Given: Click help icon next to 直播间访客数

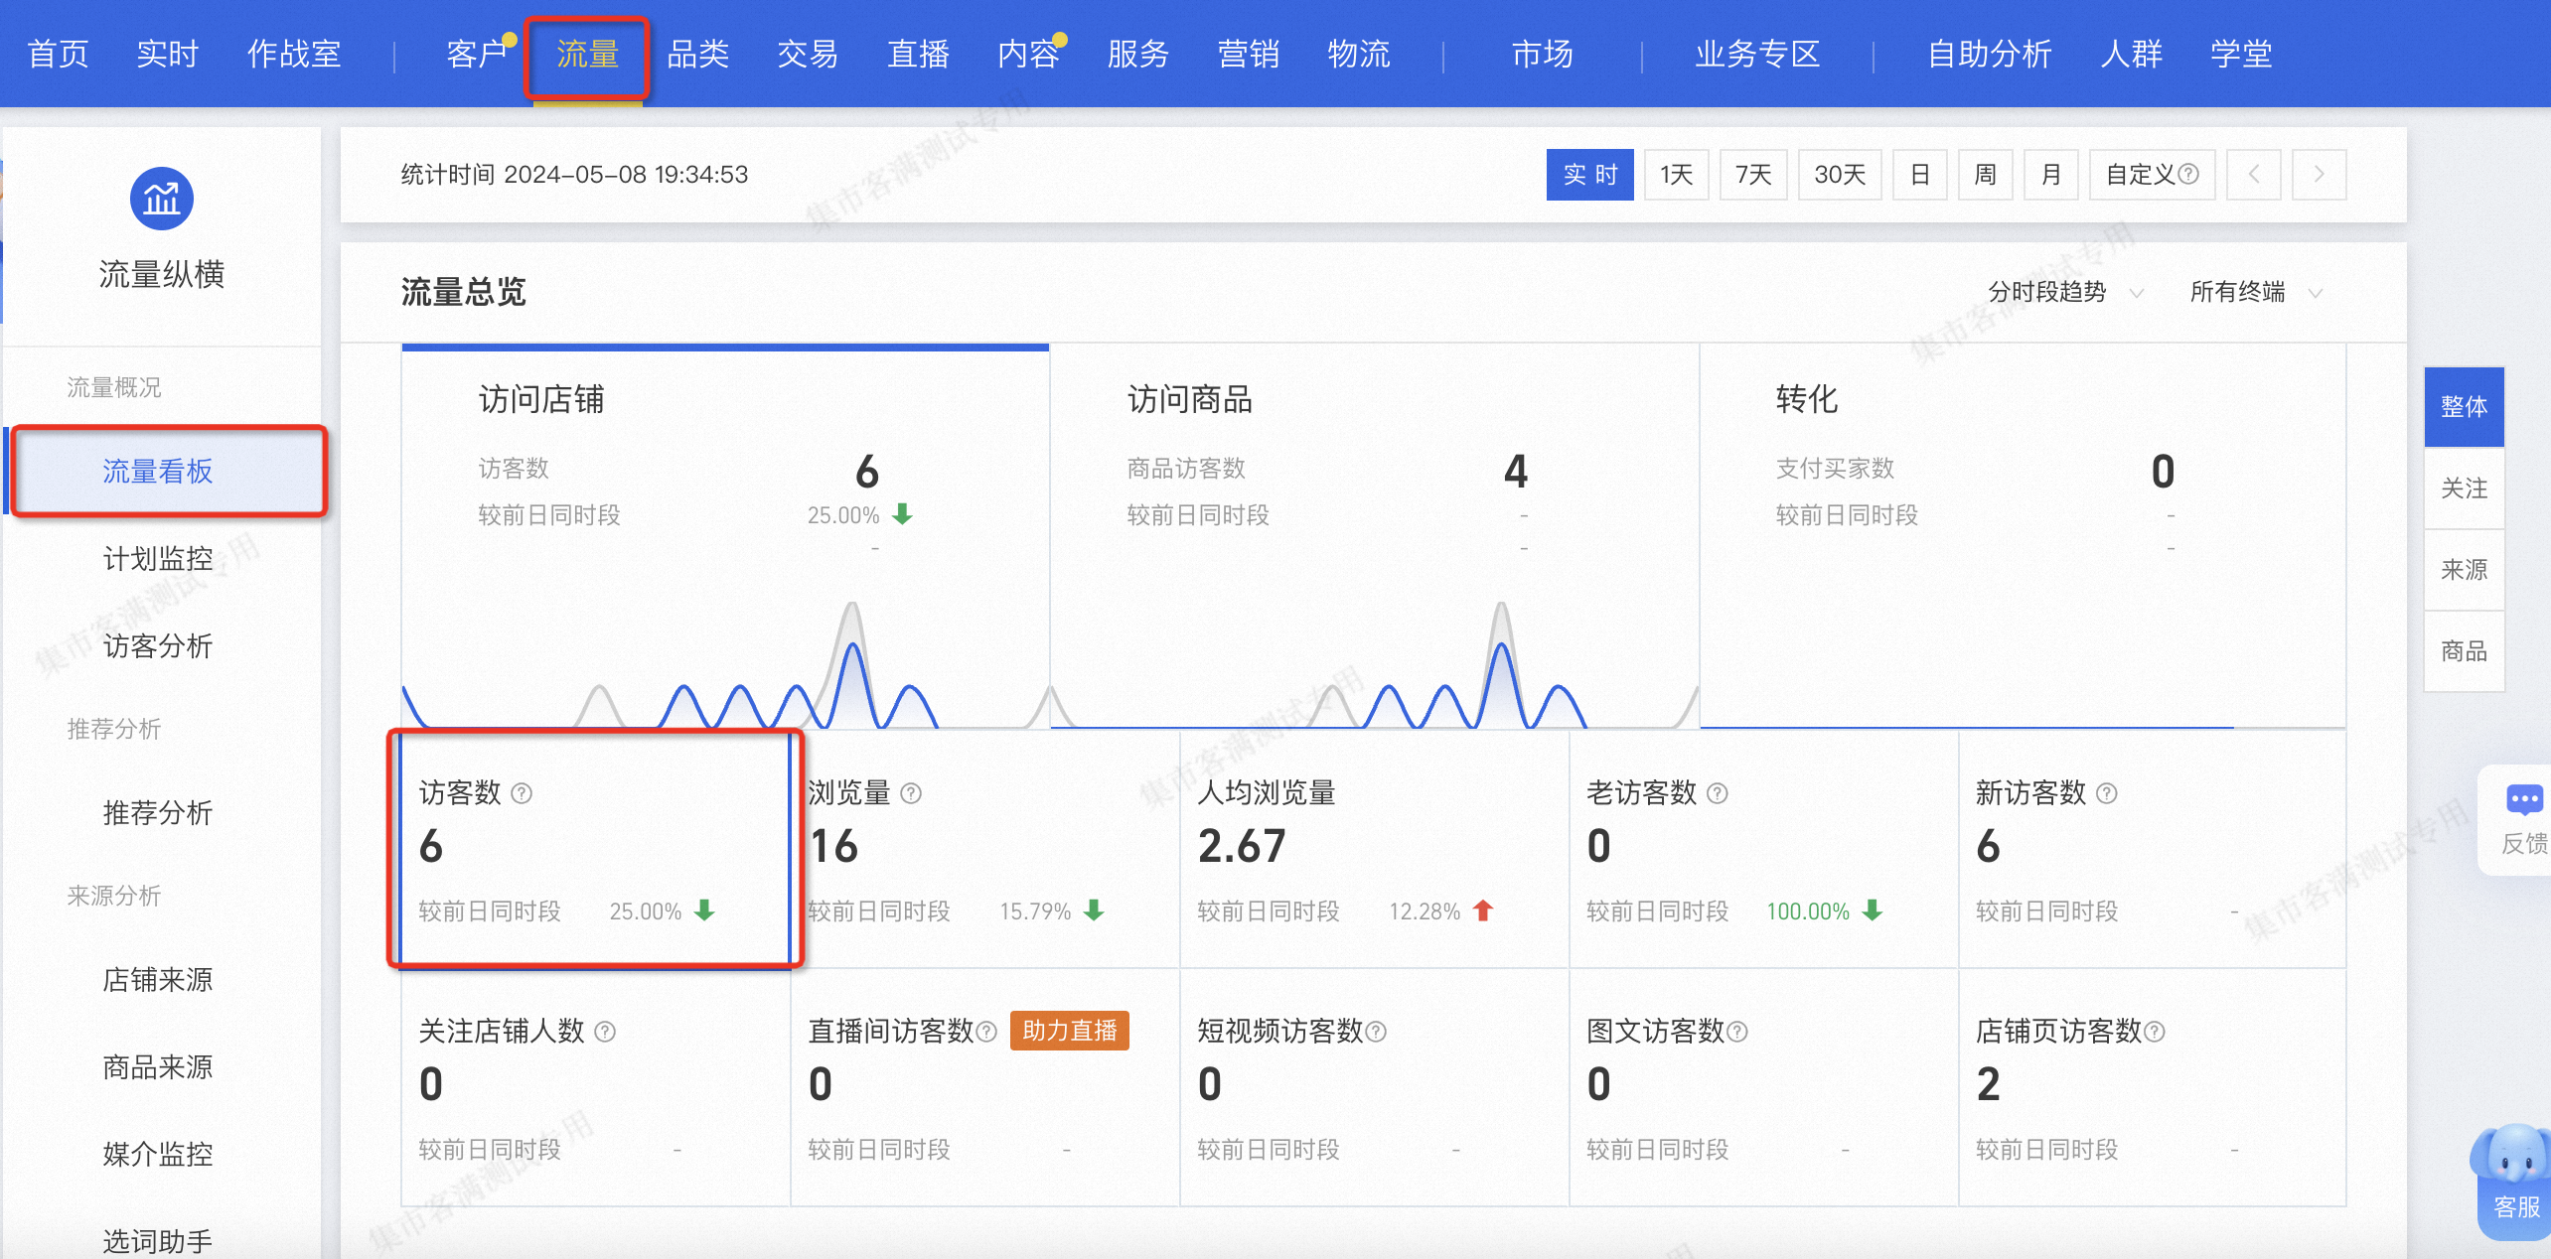Looking at the screenshot, I should 986,1032.
